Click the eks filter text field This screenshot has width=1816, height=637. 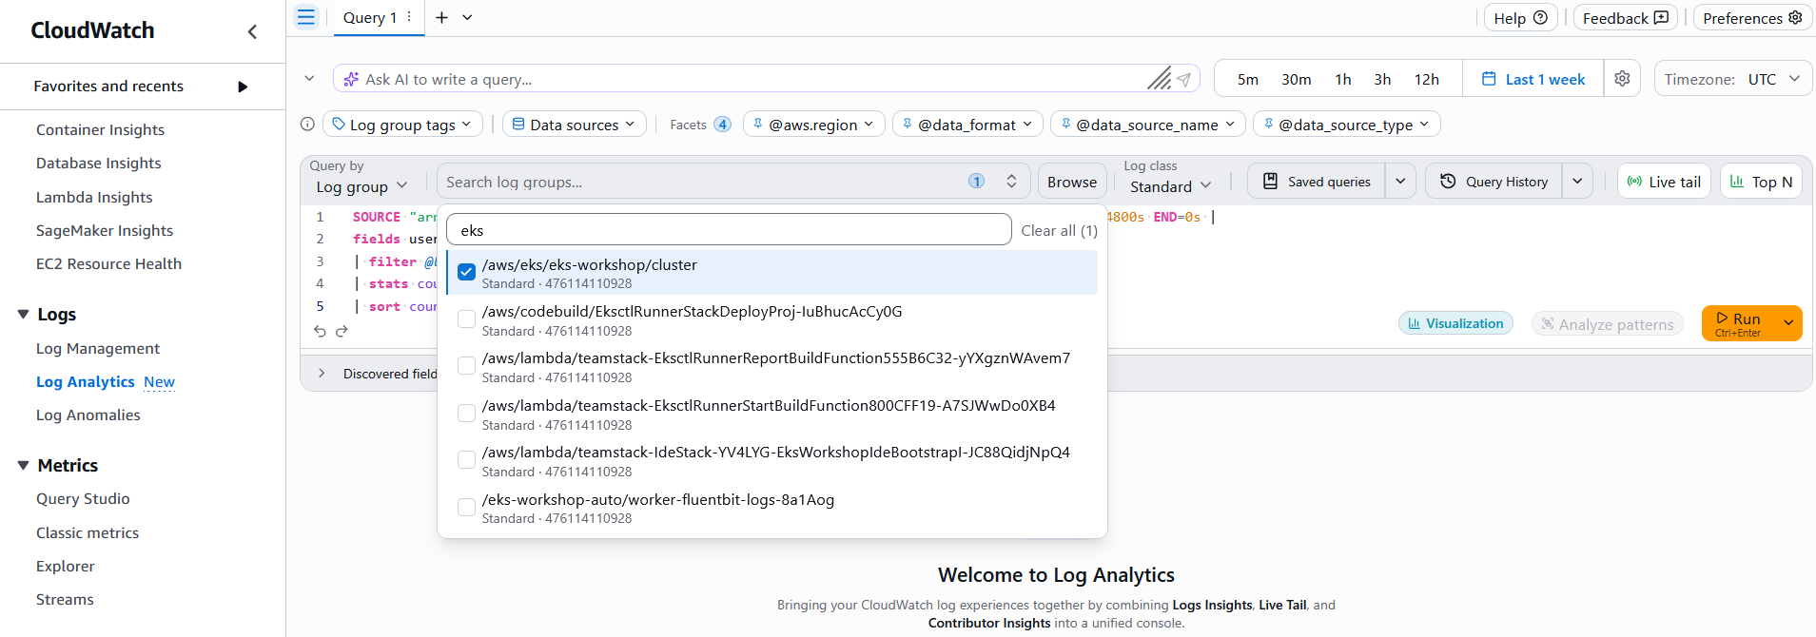(729, 230)
